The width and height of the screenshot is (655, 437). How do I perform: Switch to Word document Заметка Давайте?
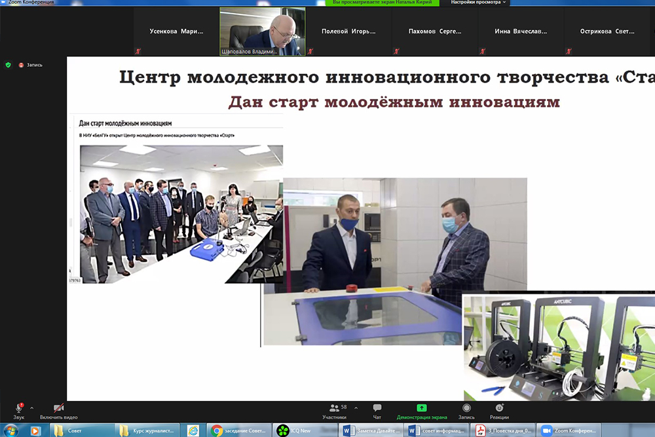coord(371,430)
